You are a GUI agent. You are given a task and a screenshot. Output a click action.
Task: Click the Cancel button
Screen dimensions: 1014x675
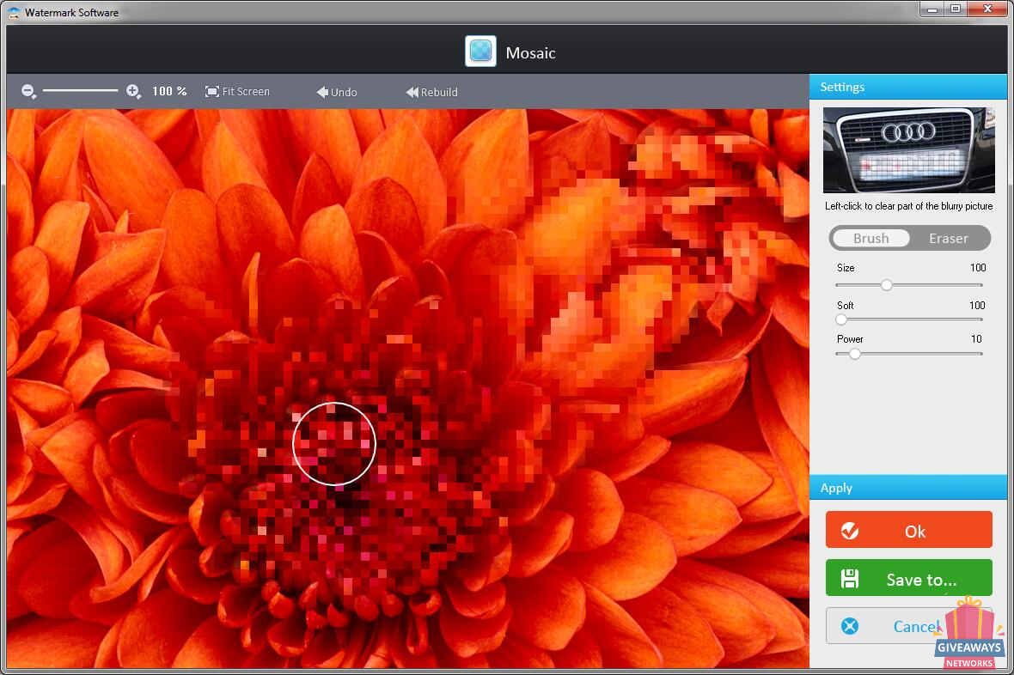tap(908, 626)
